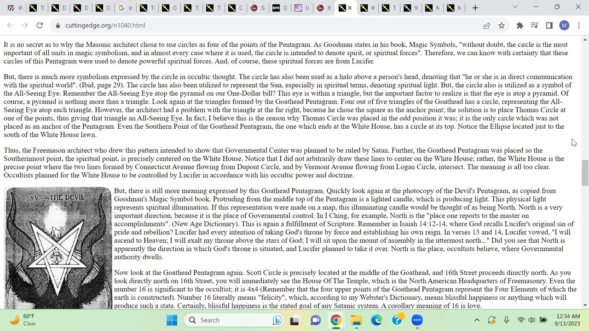This screenshot has height=331, width=589.
Task: Open Chrome extensions puzzle icon
Action: point(520,25)
